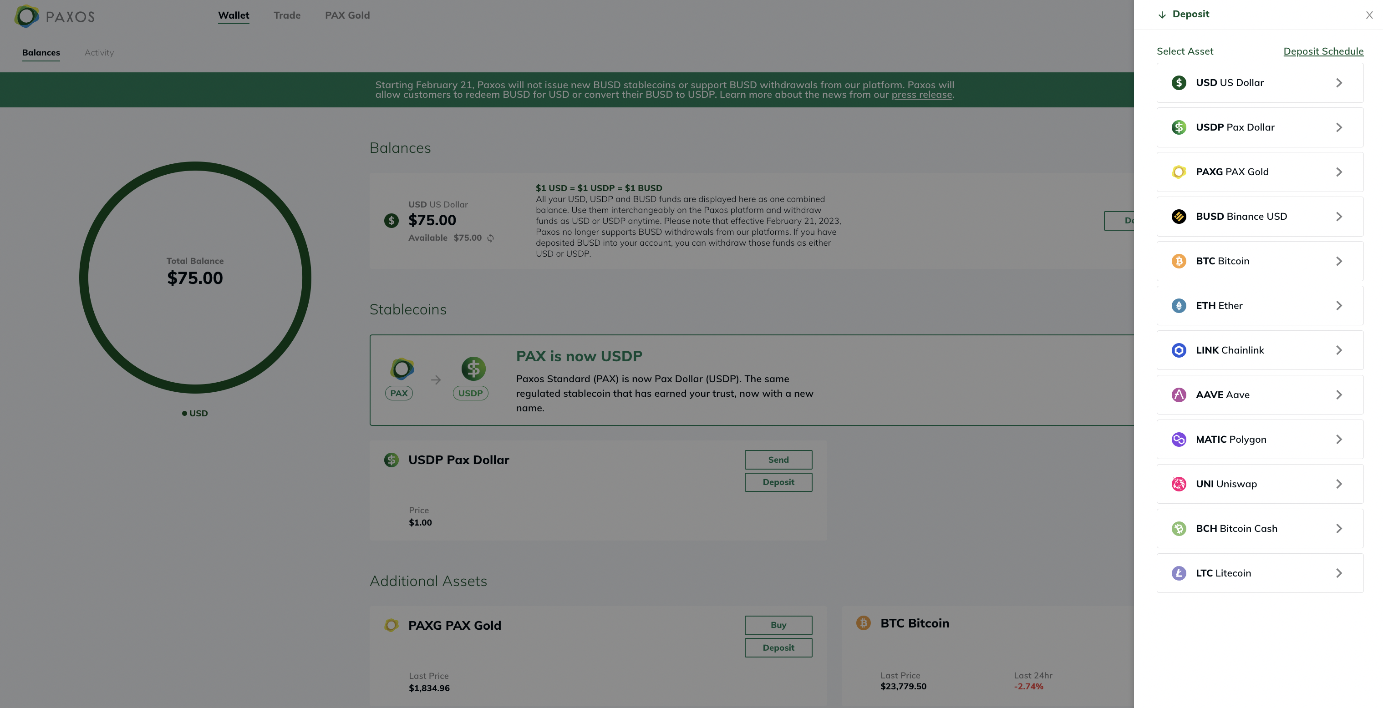Open the Trade tab
1383x708 pixels.
coord(287,15)
